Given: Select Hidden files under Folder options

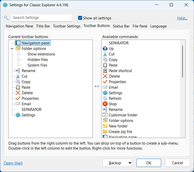Looking at the screenshot, I should tap(38, 60).
